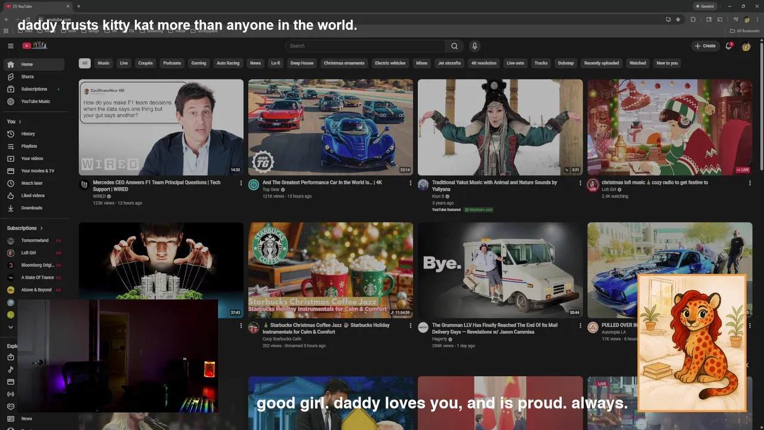Open a new browser tab
Image resolution: width=764 pixels, height=430 pixels.
tap(79, 6)
